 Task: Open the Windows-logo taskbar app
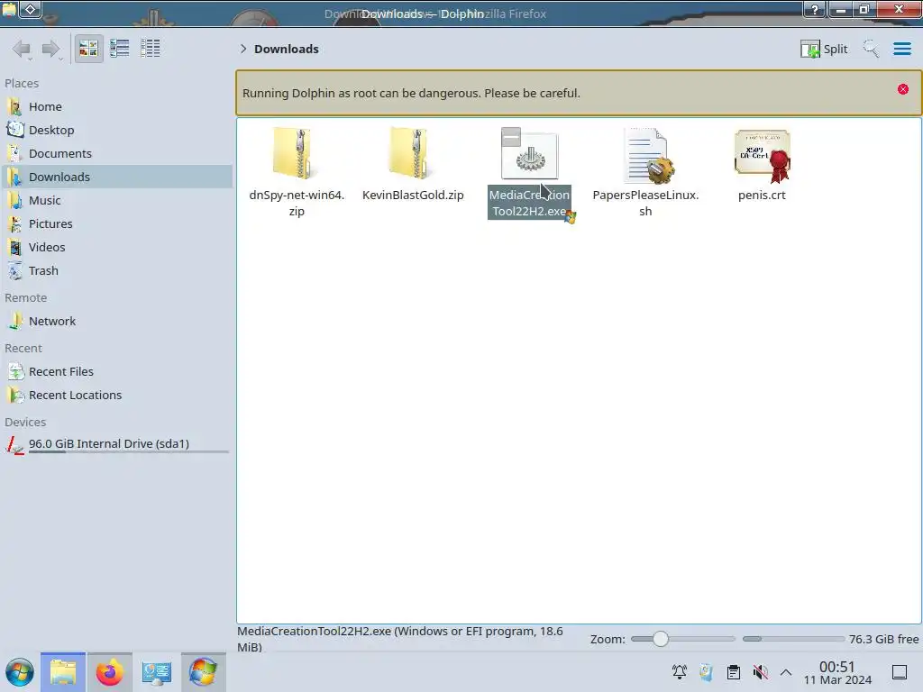tap(203, 672)
